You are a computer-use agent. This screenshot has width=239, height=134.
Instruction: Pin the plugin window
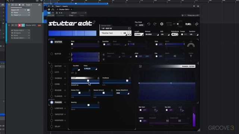coord(194,6)
